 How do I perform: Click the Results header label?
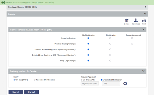12,14
